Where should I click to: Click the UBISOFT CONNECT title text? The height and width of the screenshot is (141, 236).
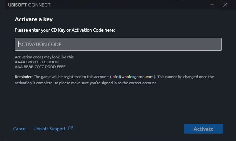(x=29, y=5)
